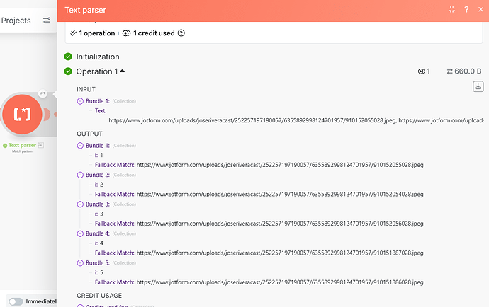Download the operation output bundles
The height and width of the screenshot is (307, 489).
click(x=478, y=86)
